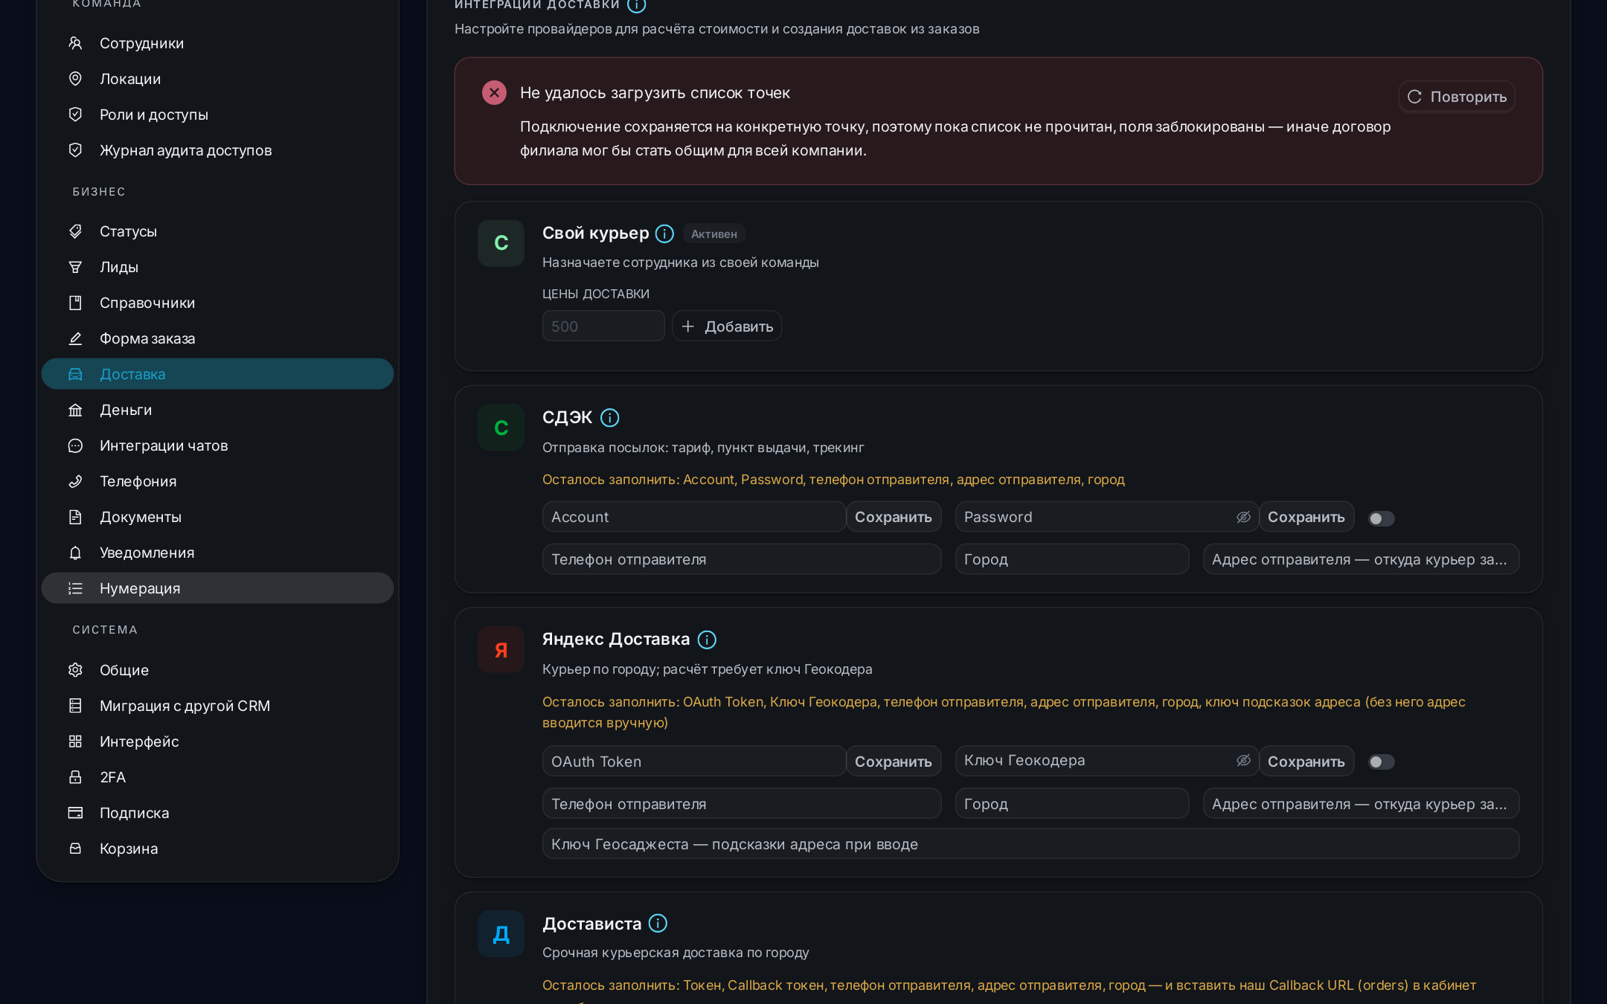The width and height of the screenshot is (1607, 1004).
Task: Click the Активен status badge
Action: click(x=714, y=234)
